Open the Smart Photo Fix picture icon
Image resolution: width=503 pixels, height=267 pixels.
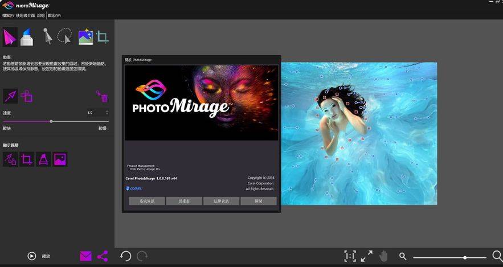tap(85, 37)
